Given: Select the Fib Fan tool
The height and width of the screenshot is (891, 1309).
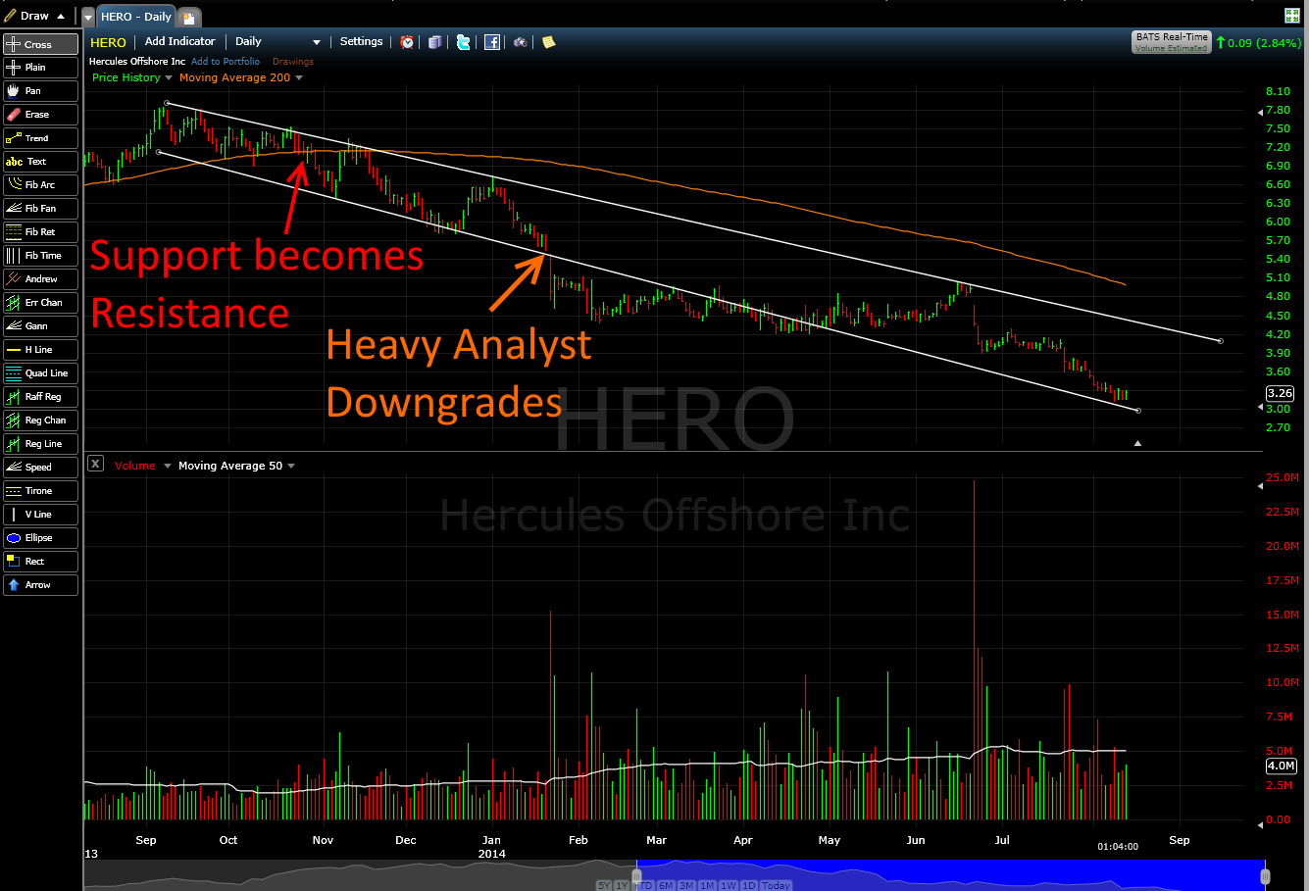Looking at the screenshot, I should point(40,209).
